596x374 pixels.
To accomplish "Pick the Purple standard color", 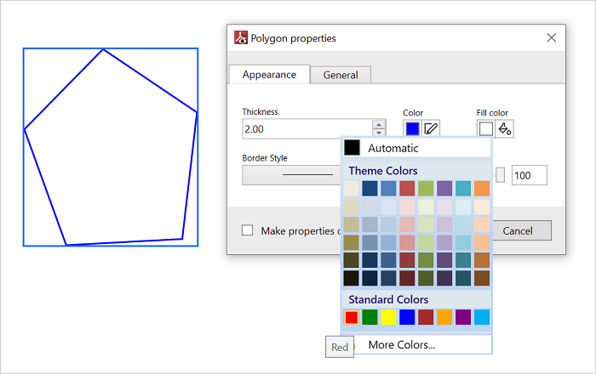I will tap(463, 317).
